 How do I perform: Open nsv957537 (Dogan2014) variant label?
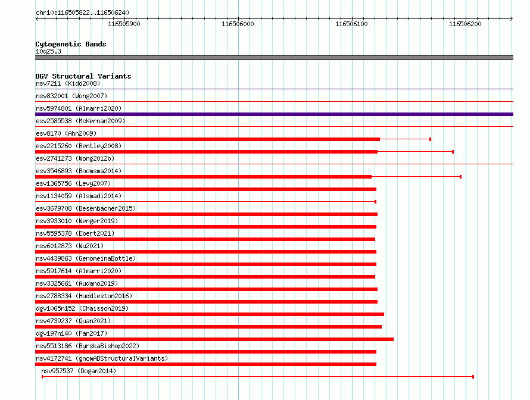(79, 371)
